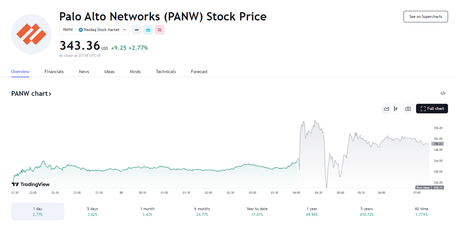
Task: Take a chart snapshot with the camera icon
Action: [x=408, y=109]
